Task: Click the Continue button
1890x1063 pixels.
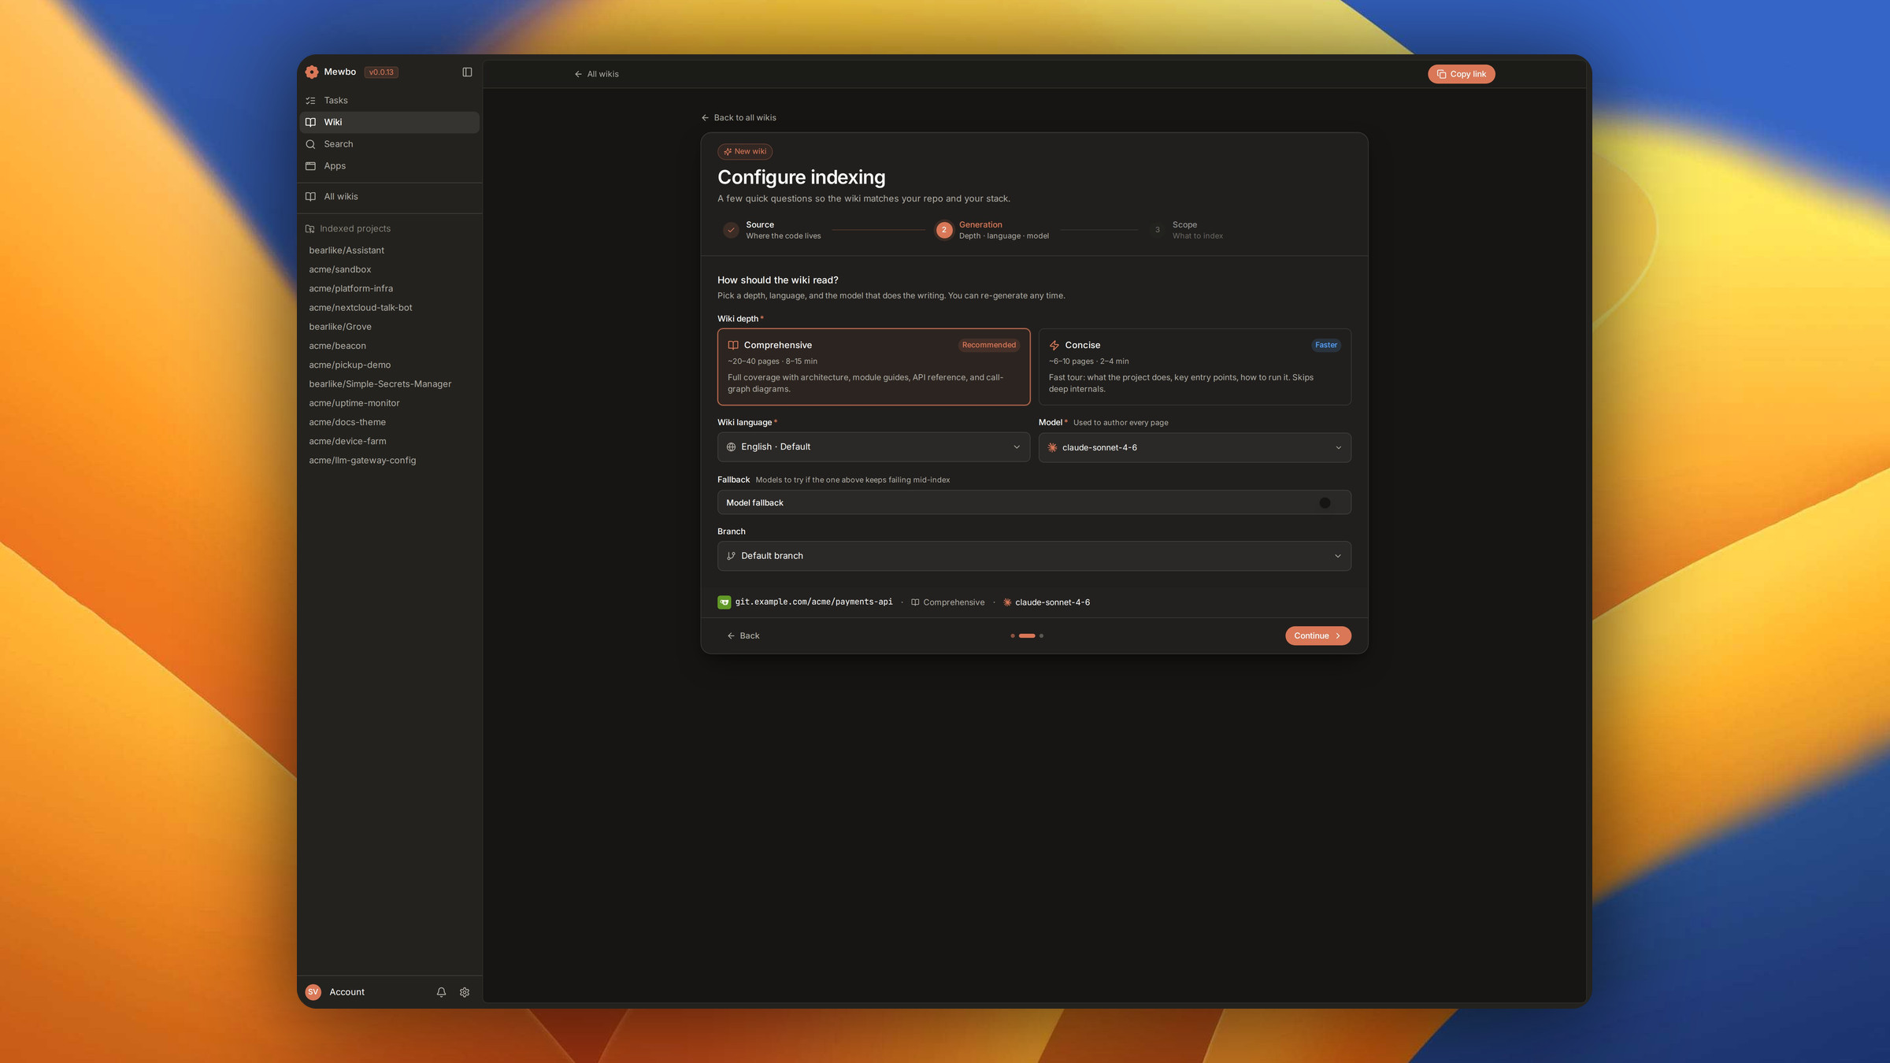Action: [x=1317, y=636]
